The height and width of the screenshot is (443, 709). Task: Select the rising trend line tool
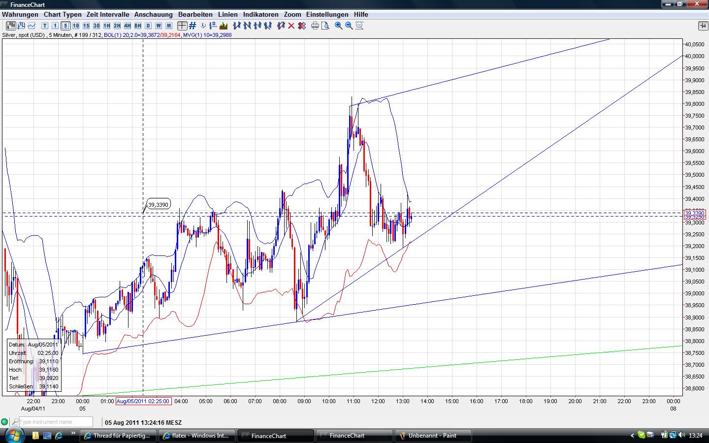pos(237,26)
